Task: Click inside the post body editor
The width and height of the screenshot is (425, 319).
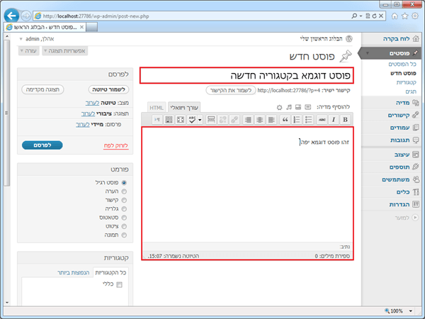Action: coord(247,184)
